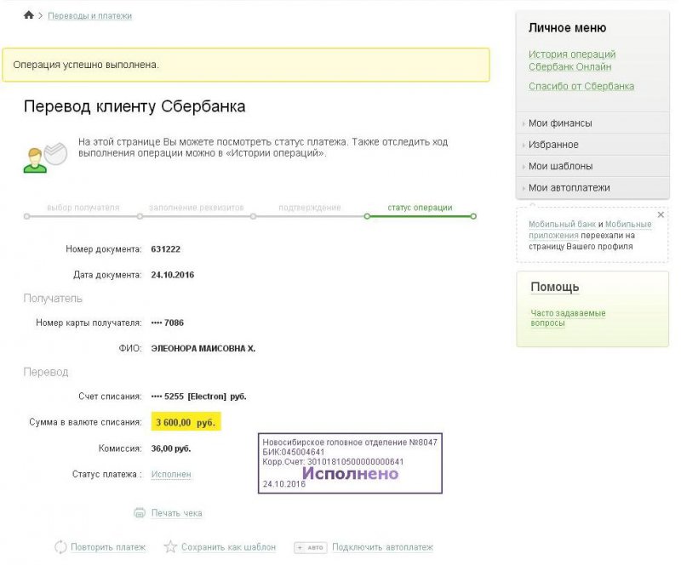
Task: Click the Личное меню heading
Action: coord(567,28)
